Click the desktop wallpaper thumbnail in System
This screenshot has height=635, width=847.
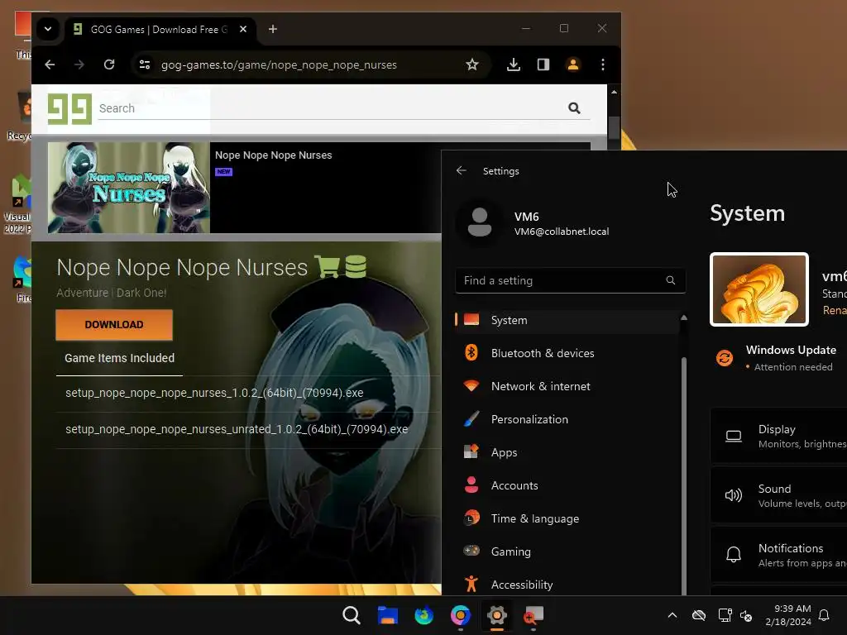pos(759,289)
